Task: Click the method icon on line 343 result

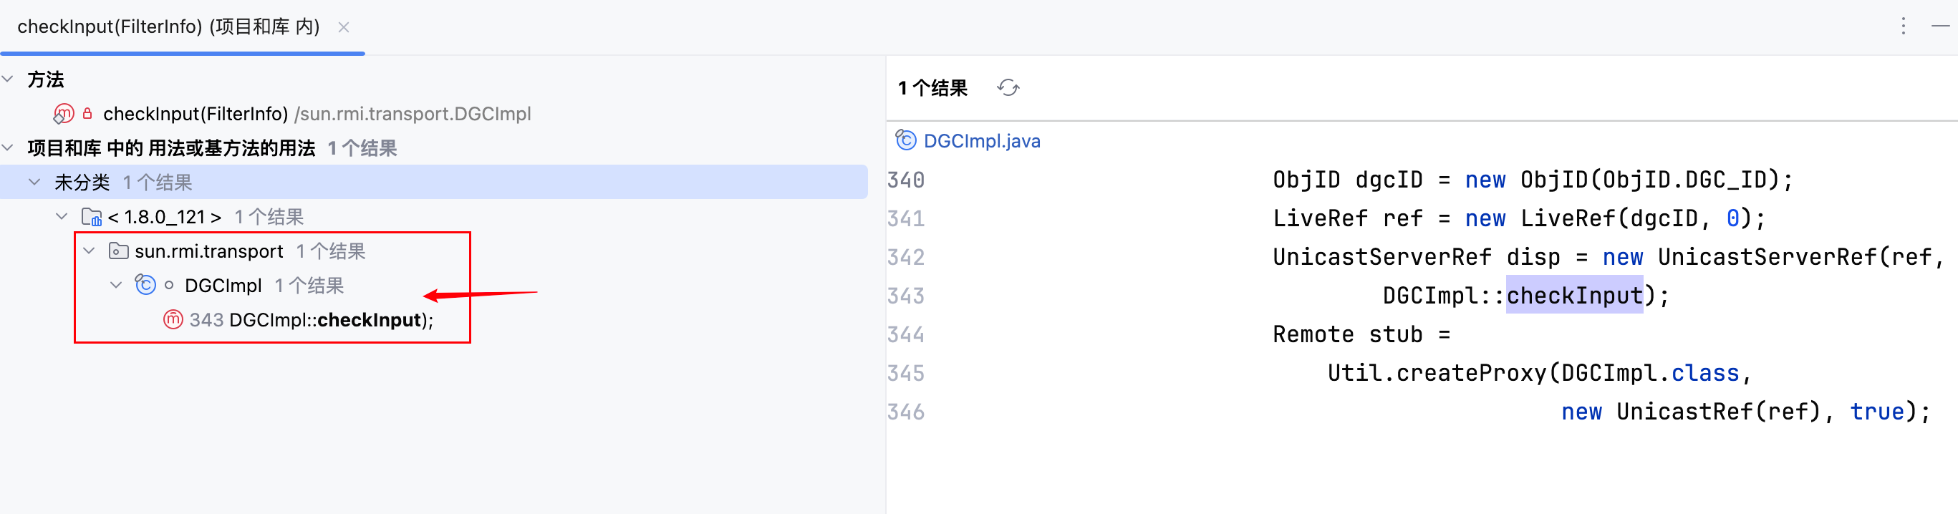Action: point(173,319)
